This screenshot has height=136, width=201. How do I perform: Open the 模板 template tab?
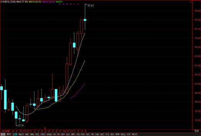[9, 134]
